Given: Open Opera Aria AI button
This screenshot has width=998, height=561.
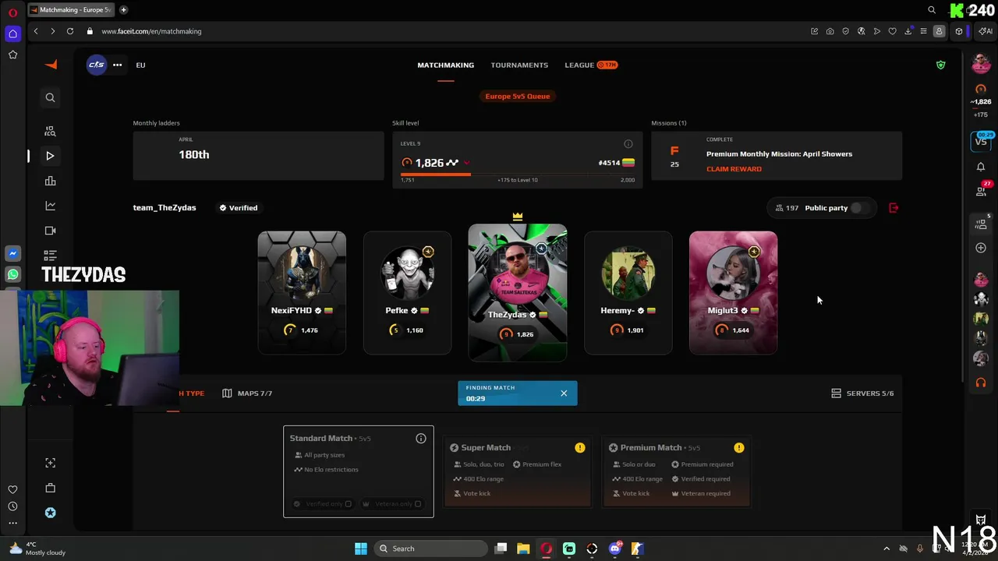Looking at the screenshot, I should tap(986, 31).
